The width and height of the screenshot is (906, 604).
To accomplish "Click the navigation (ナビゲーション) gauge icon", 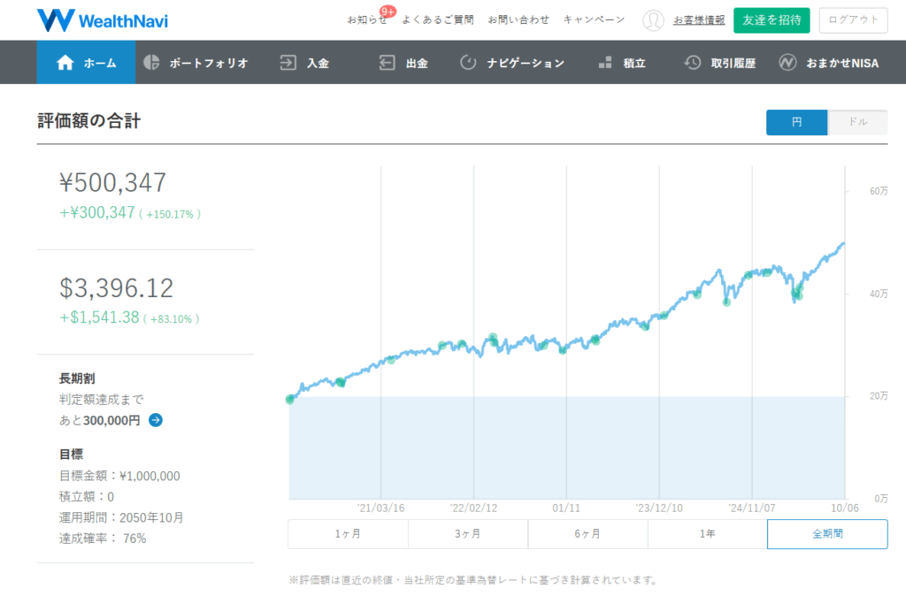I will [x=468, y=63].
